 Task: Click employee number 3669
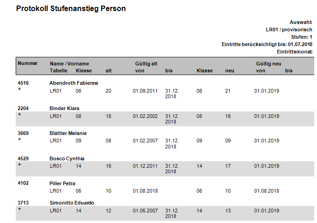coord(23,133)
